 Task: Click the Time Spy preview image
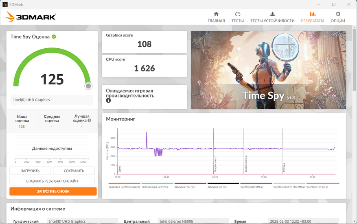click(268, 70)
